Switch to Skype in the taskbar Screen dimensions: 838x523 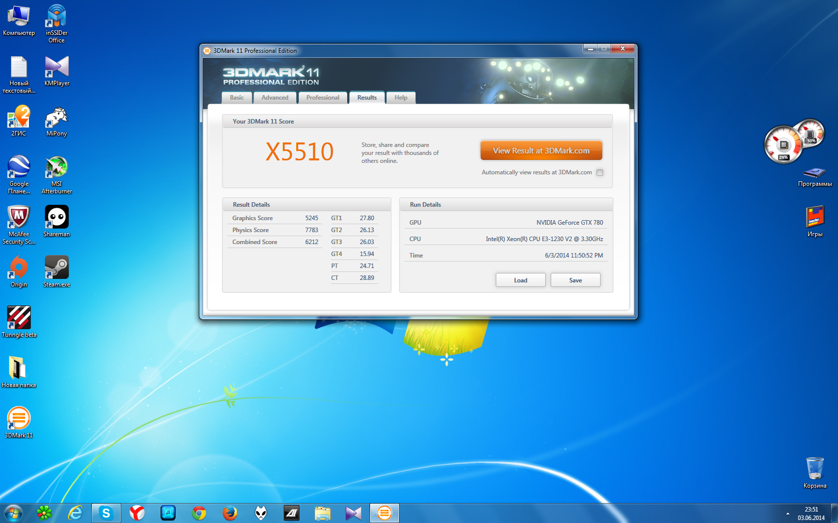coord(106,513)
